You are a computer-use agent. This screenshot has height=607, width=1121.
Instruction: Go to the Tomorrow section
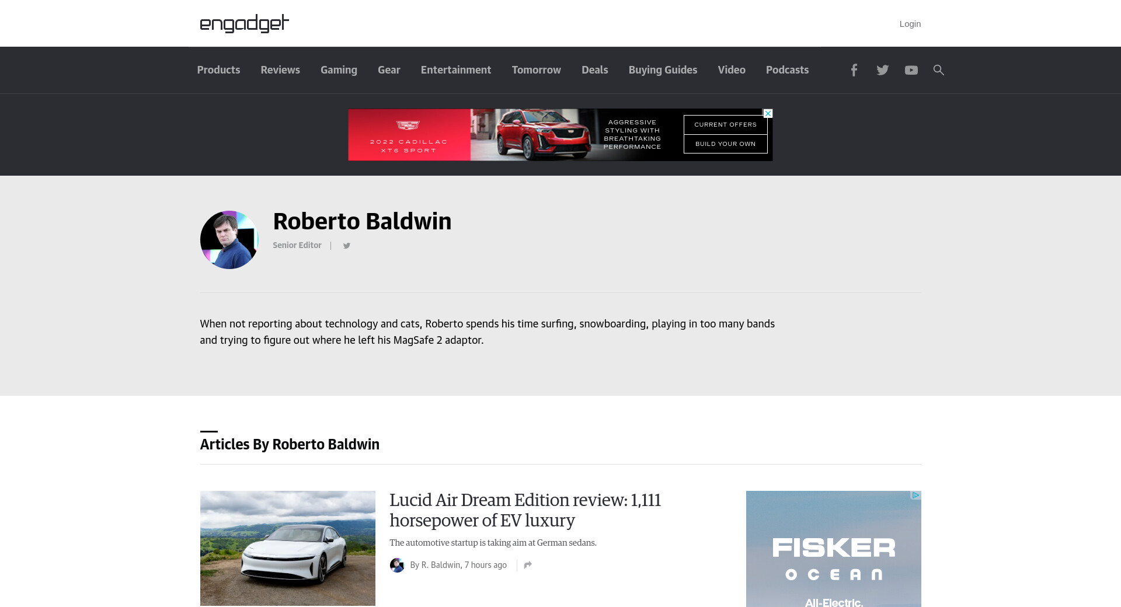pyautogui.click(x=537, y=70)
